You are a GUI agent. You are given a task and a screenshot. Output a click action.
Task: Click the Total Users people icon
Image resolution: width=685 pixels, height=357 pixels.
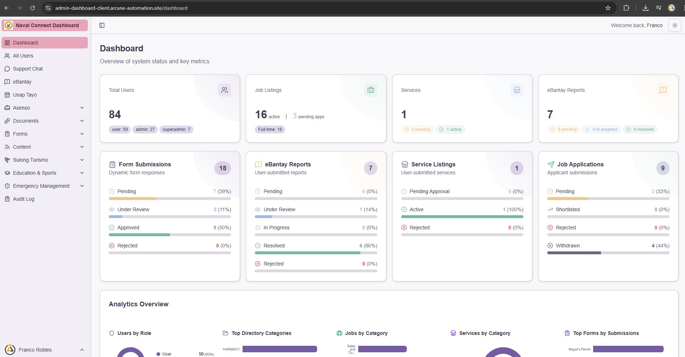(x=224, y=90)
